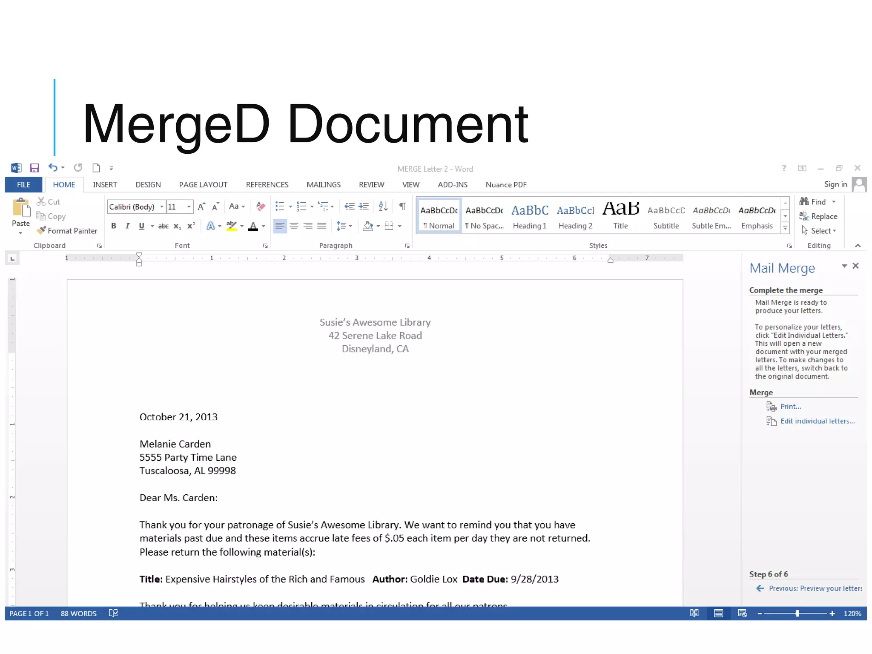Switch to the MAILINGS tab
872x654 pixels.
coord(324,185)
